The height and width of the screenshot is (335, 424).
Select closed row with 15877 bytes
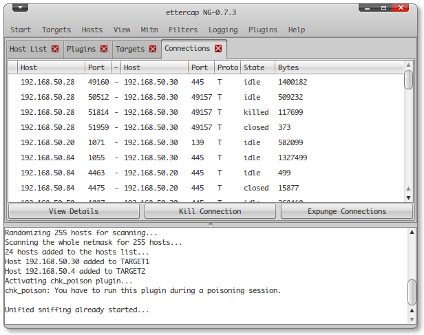pos(206,188)
